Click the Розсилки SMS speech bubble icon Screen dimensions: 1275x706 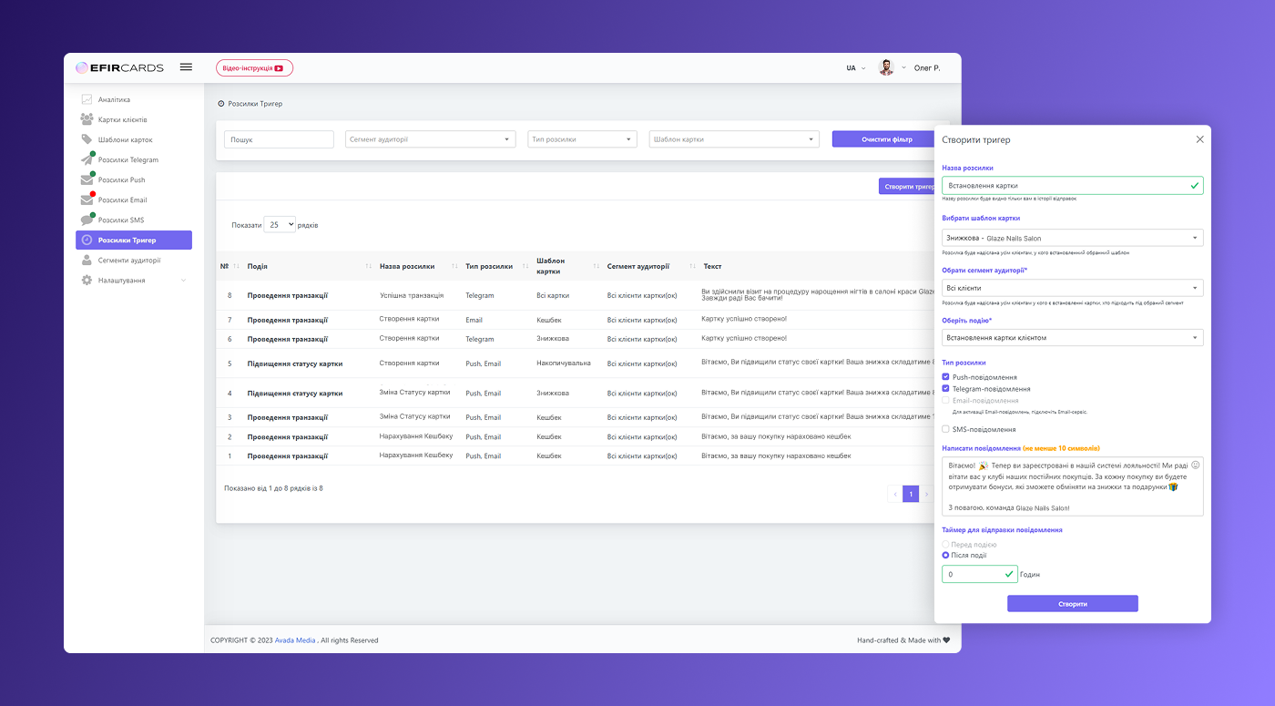point(87,220)
